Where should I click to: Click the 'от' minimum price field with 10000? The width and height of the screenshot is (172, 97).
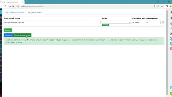click(140, 22)
